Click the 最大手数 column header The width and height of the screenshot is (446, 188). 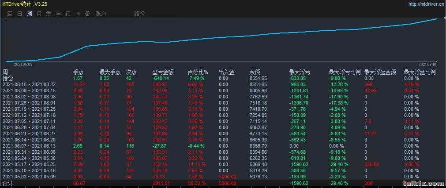[110, 72]
